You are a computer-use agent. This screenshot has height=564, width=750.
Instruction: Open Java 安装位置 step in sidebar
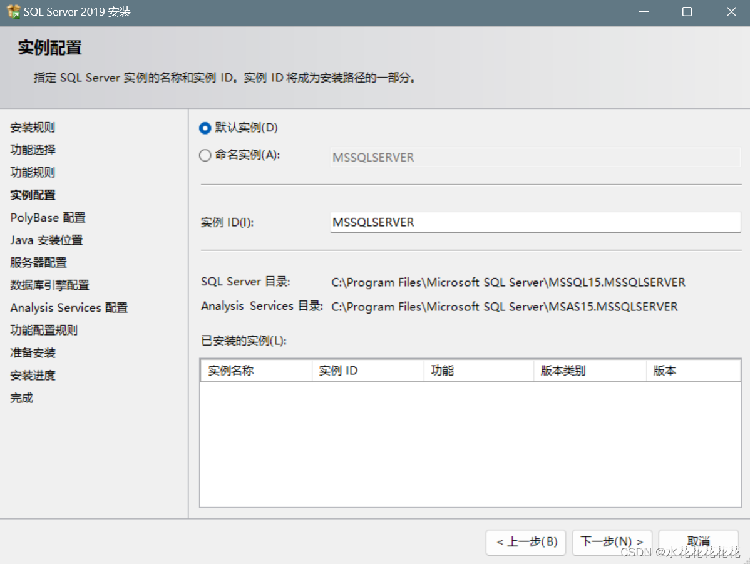tap(46, 240)
